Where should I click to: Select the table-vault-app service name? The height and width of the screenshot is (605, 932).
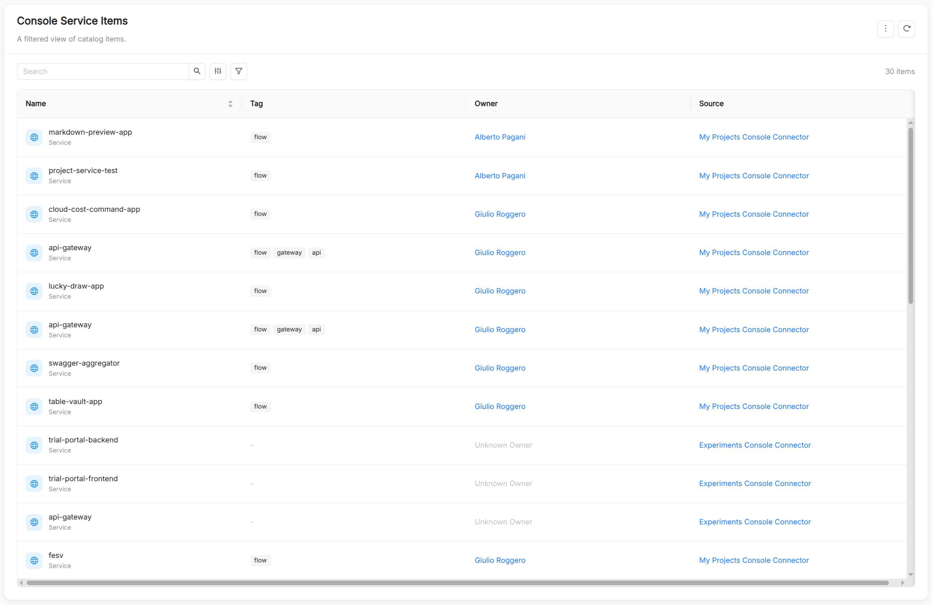(75, 402)
